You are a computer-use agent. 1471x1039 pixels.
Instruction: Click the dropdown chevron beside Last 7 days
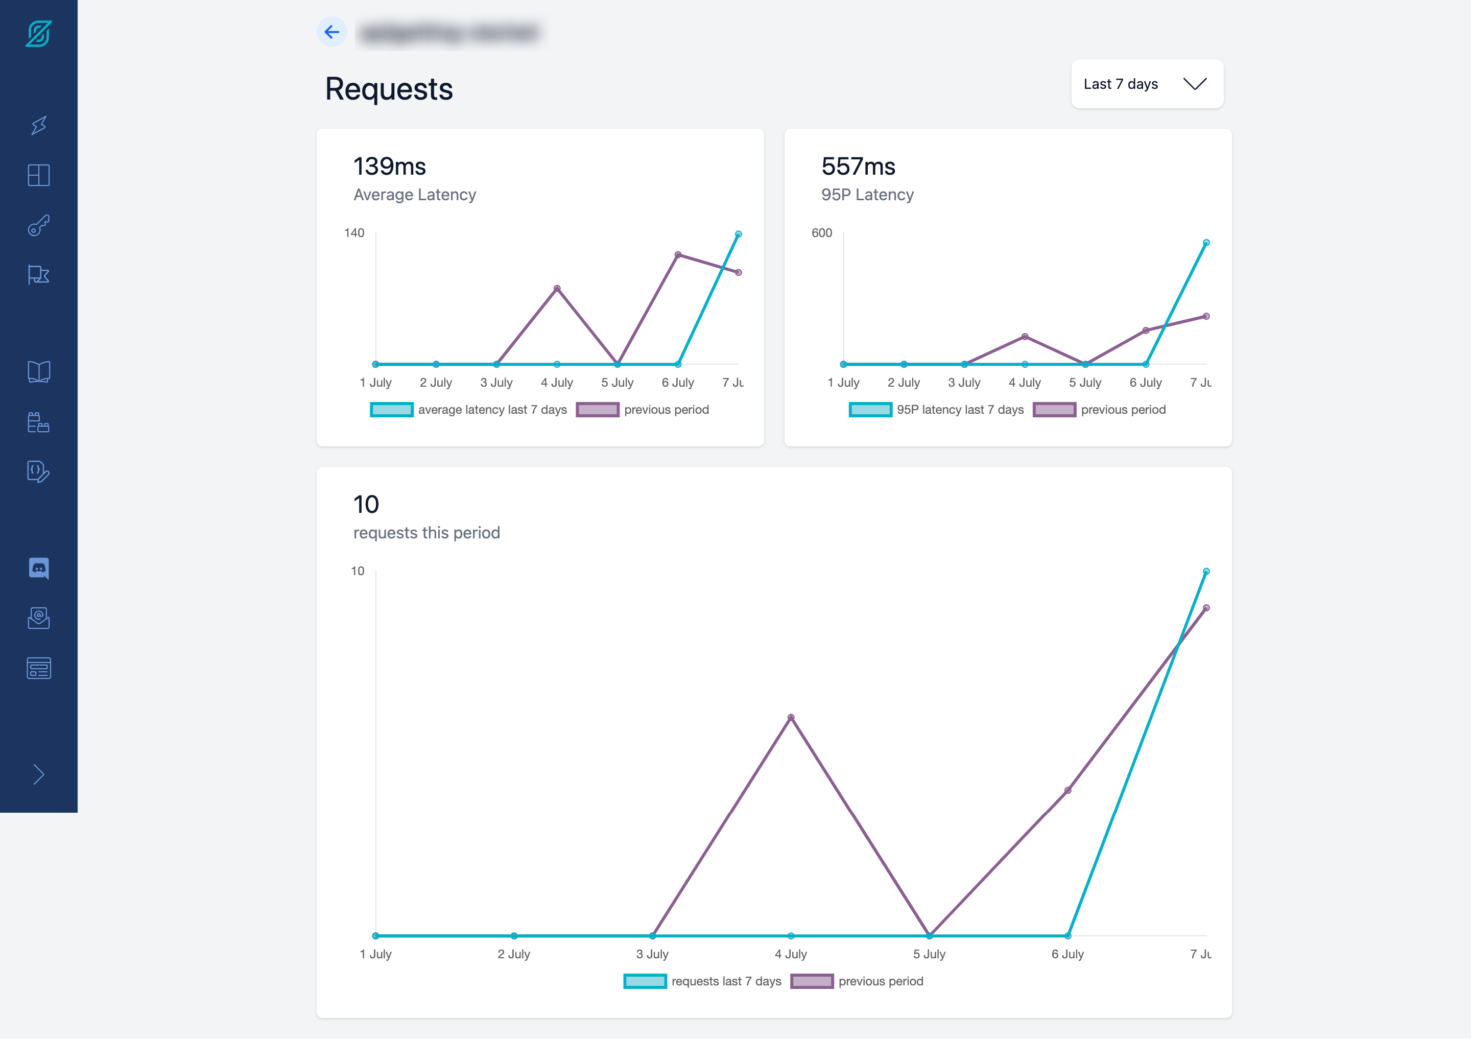(x=1194, y=84)
